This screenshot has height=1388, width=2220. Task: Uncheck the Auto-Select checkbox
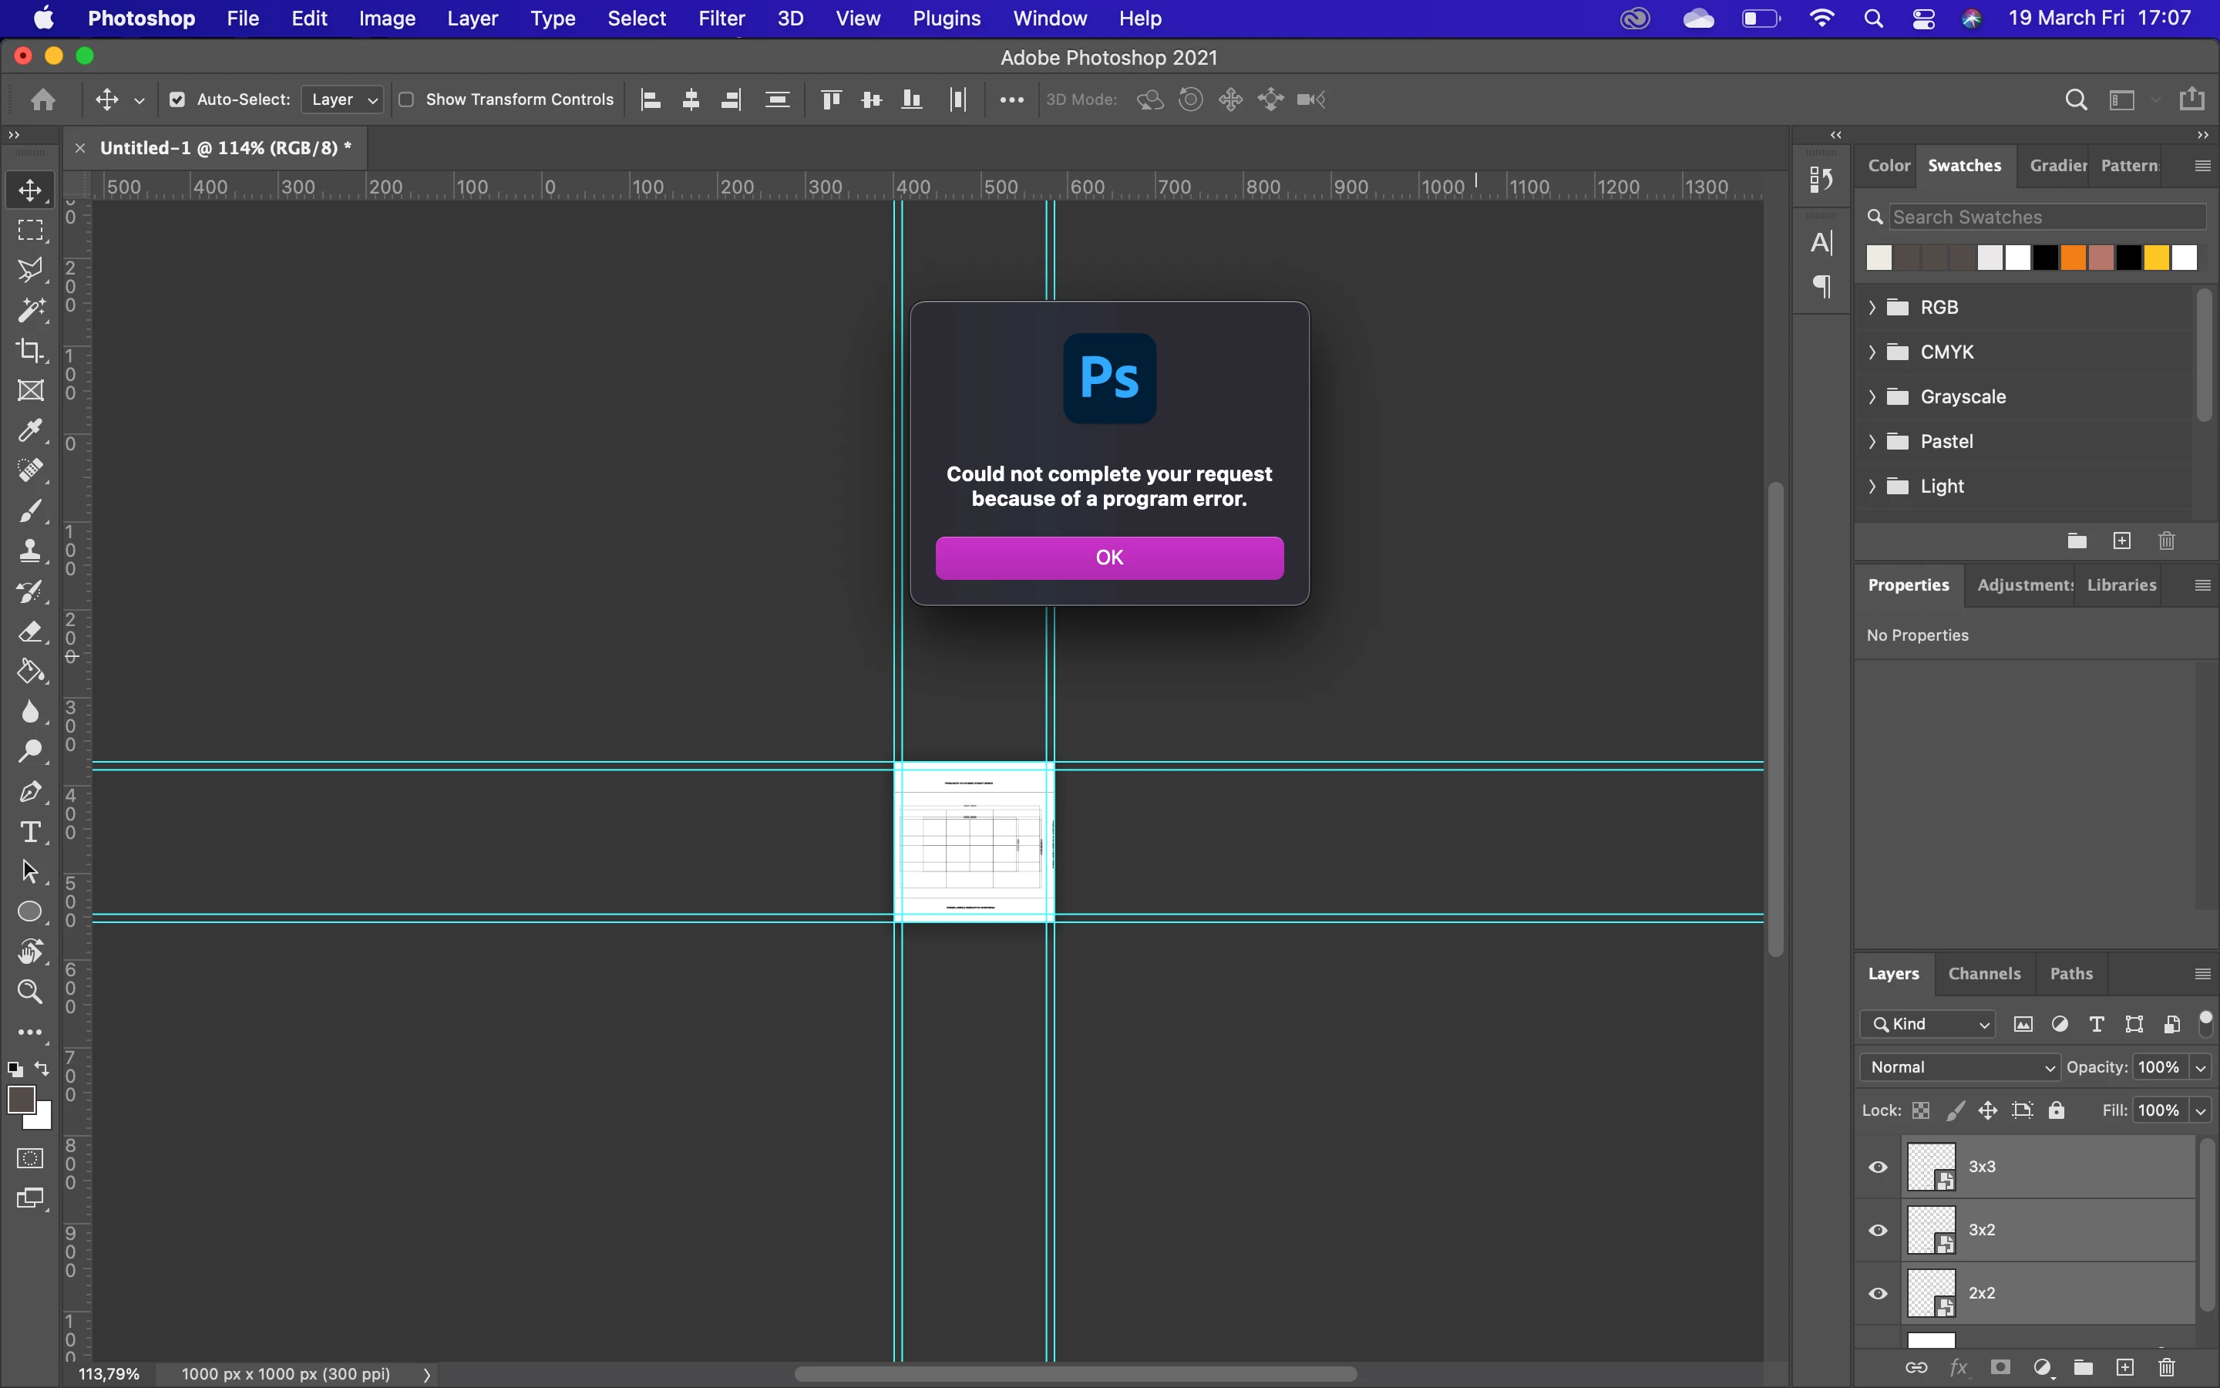177,99
